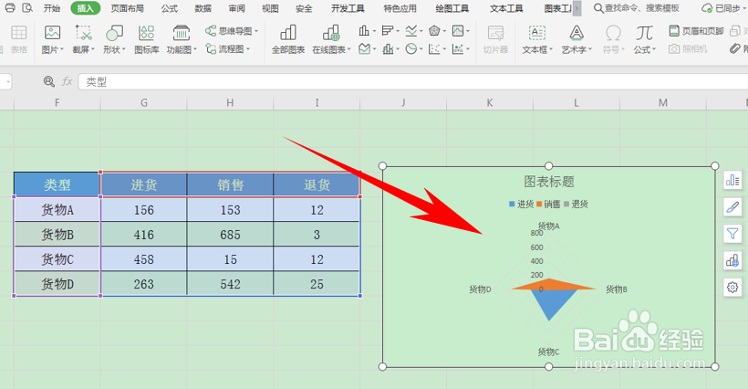Open the 图片 picture insert tool
The height and width of the screenshot is (389, 748).
52,39
